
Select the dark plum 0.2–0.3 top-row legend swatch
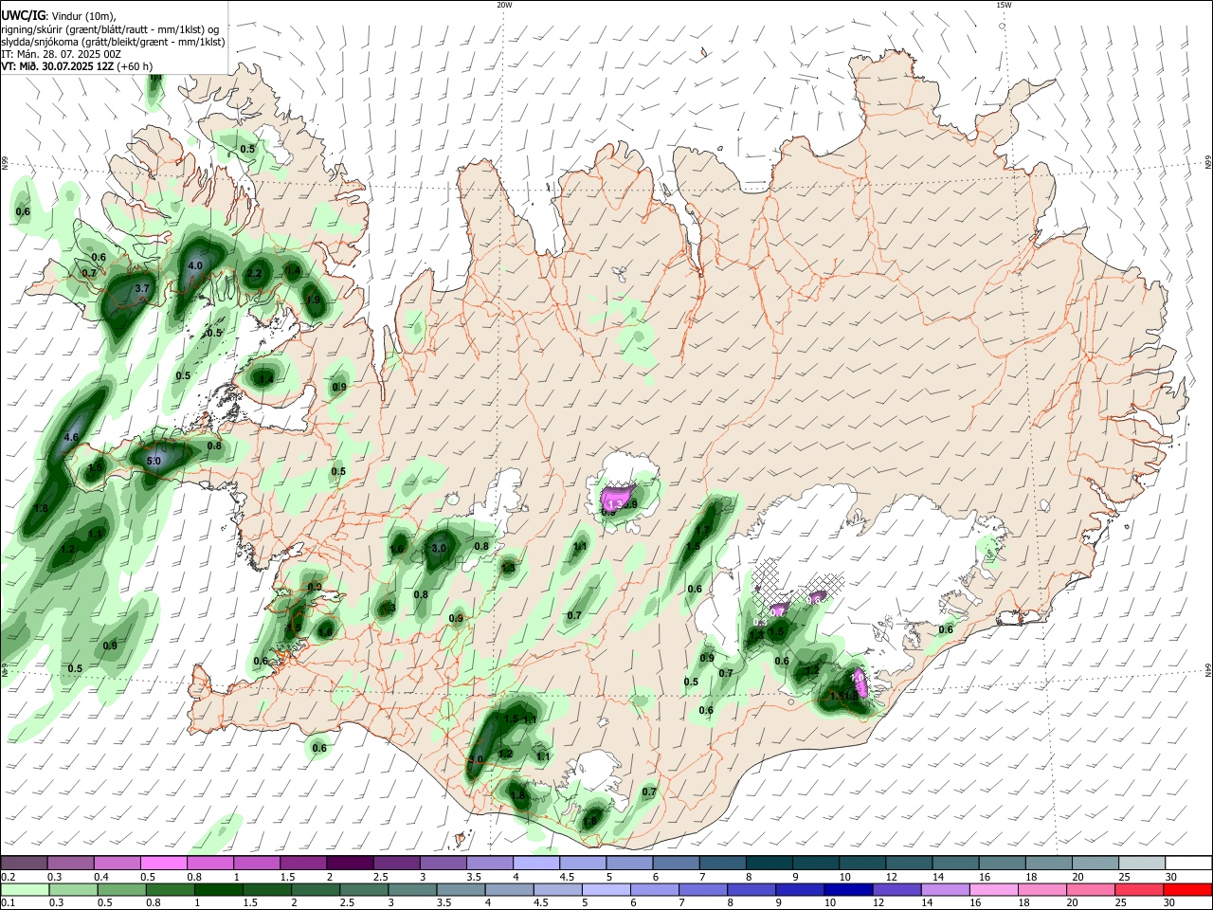tap(24, 863)
